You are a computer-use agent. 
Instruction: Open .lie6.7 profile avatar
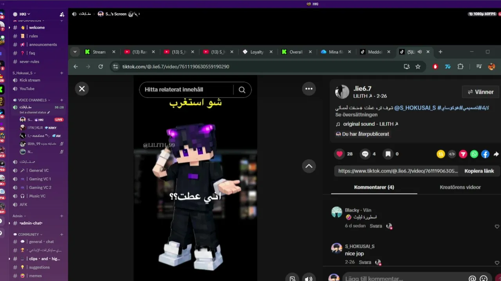click(x=342, y=92)
